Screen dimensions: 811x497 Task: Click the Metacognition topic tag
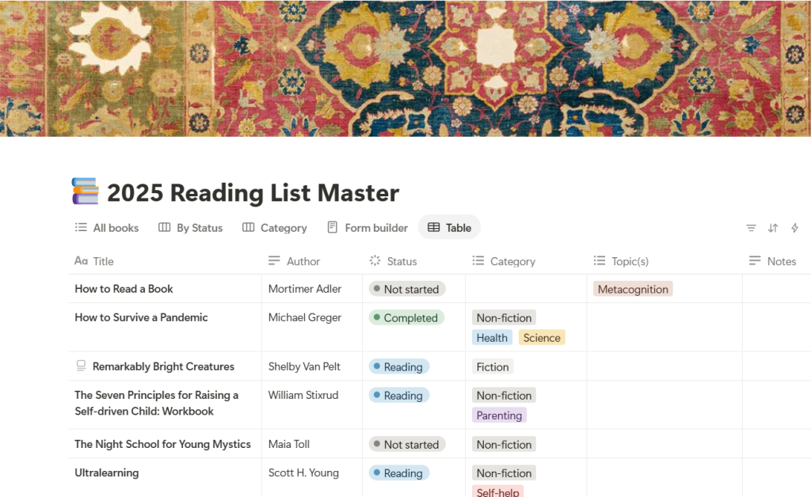click(633, 290)
